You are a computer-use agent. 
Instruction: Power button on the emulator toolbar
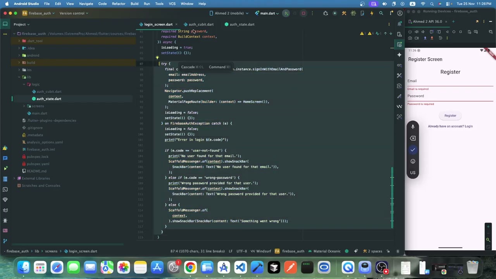tap(410, 32)
